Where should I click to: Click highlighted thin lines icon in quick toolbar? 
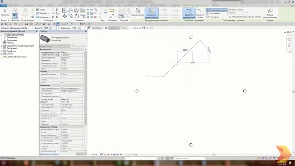click(x=58, y=24)
